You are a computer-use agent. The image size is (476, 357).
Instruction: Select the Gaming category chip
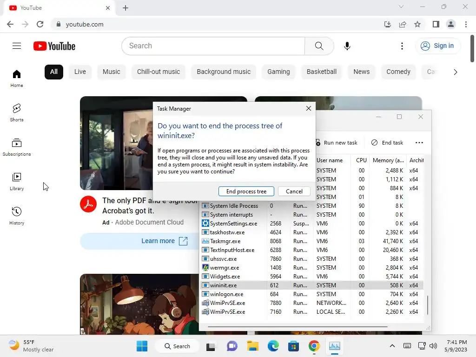tap(278, 72)
